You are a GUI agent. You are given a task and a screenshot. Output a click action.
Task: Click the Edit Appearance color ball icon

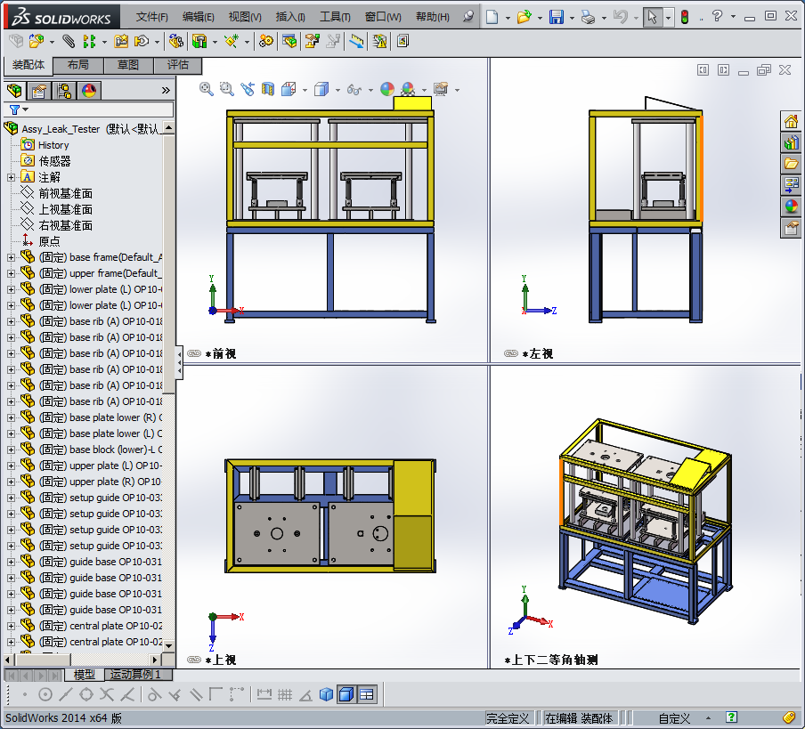coord(387,89)
